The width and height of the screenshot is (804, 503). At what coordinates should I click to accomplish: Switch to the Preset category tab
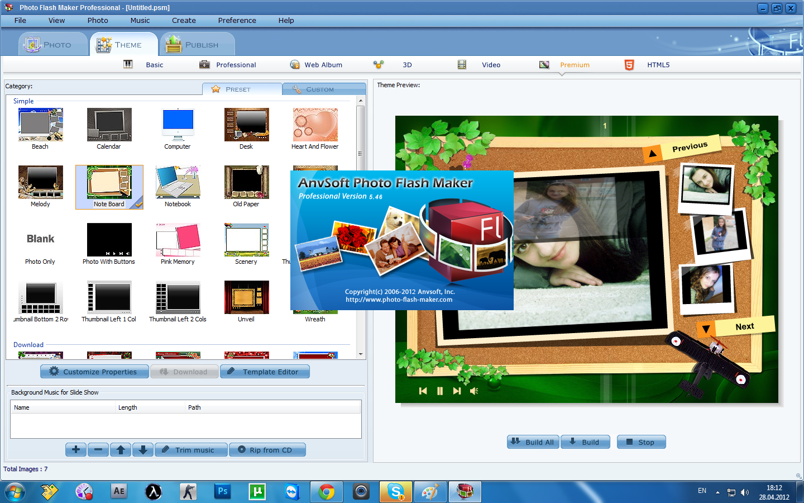click(242, 89)
